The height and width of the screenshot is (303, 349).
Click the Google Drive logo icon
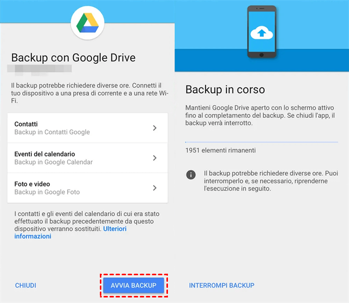click(x=87, y=23)
